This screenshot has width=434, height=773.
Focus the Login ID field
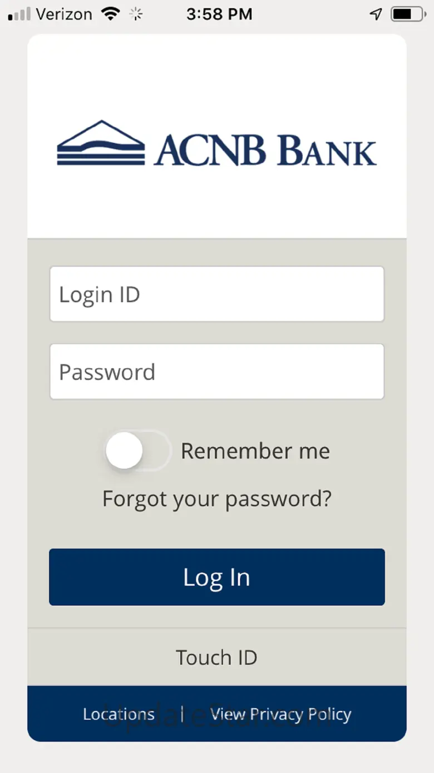tap(217, 294)
